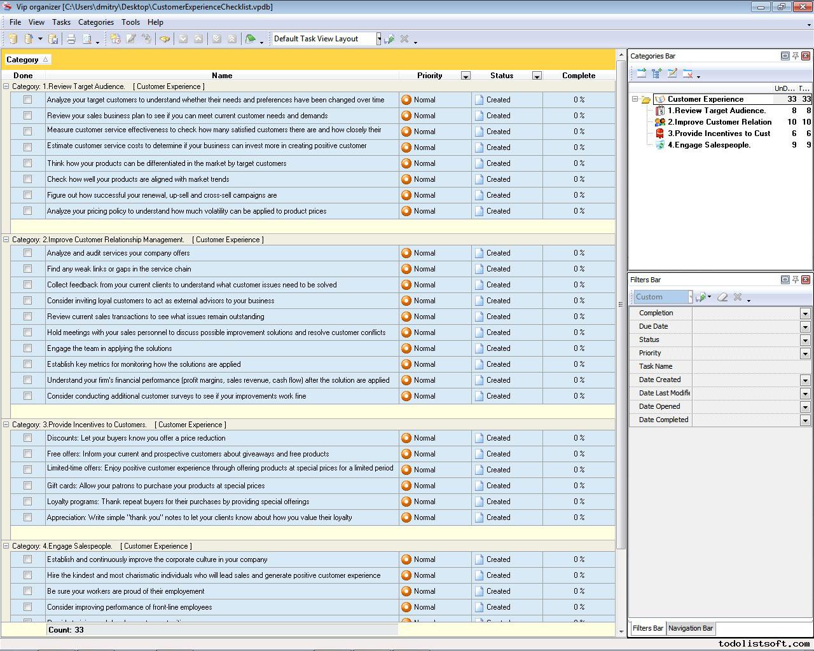Switch to the Navigation Bar tab
814x651 pixels.
coord(690,628)
